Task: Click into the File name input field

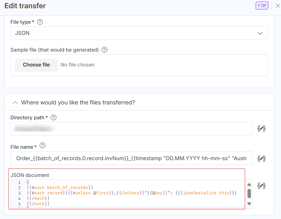Action: [x=131, y=158]
